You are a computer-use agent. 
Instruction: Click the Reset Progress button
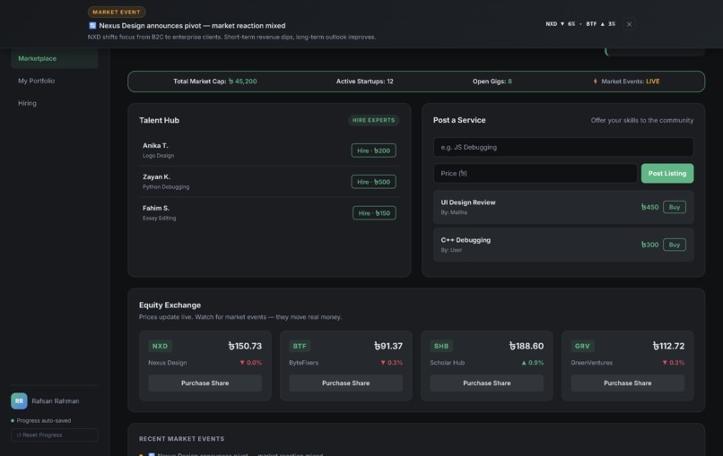point(55,435)
